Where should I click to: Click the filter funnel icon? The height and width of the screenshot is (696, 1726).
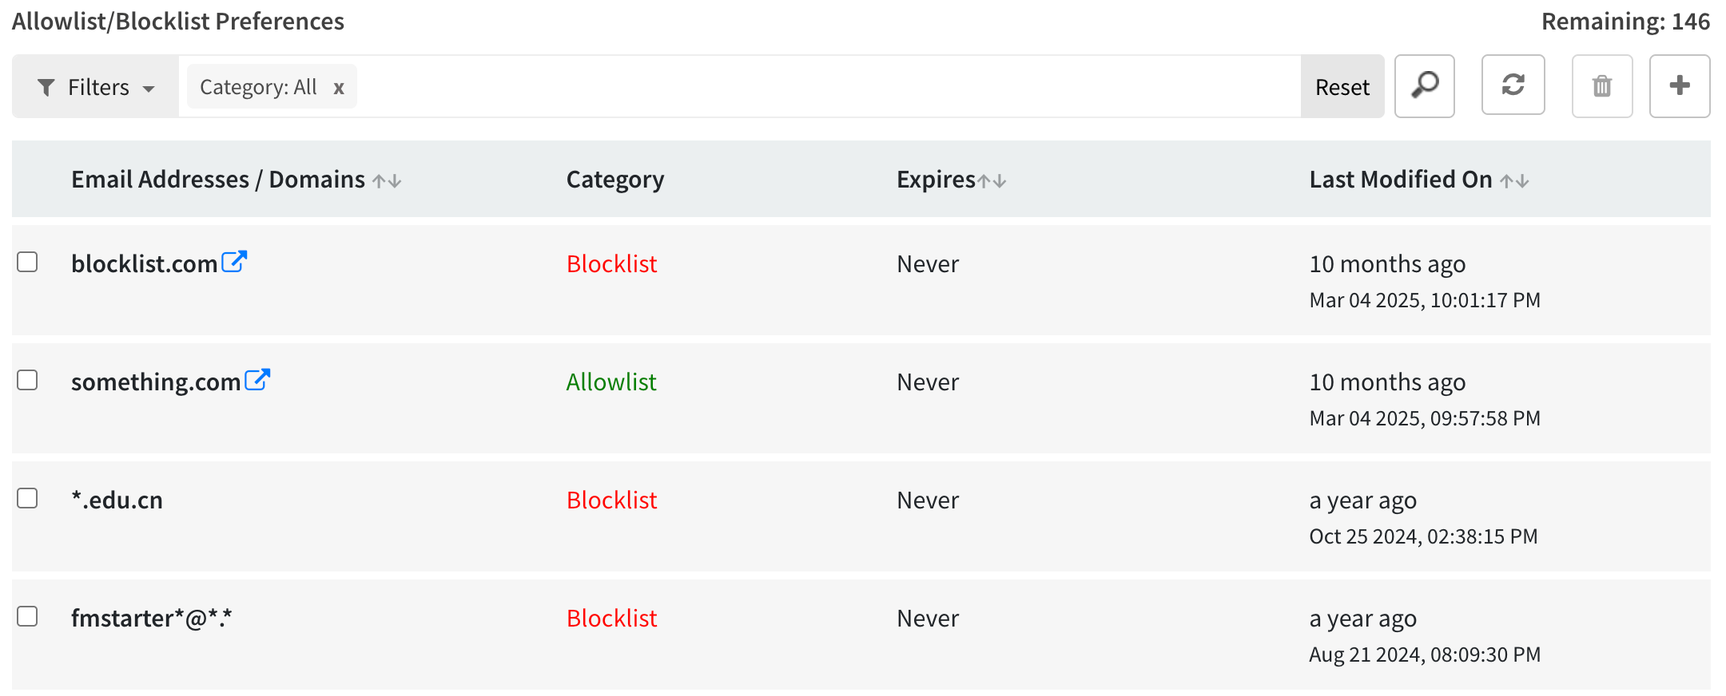tap(46, 86)
